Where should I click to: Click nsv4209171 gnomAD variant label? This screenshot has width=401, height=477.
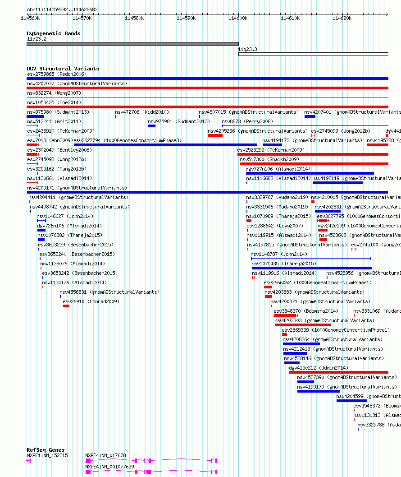[77, 187]
